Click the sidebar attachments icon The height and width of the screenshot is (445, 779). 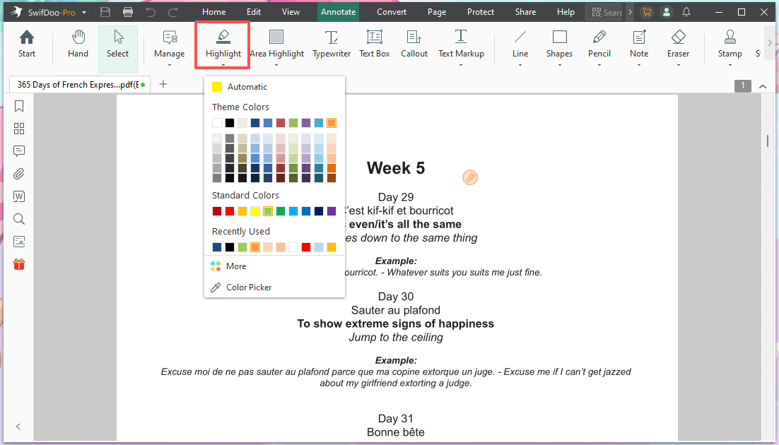pyautogui.click(x=18, y=173)
